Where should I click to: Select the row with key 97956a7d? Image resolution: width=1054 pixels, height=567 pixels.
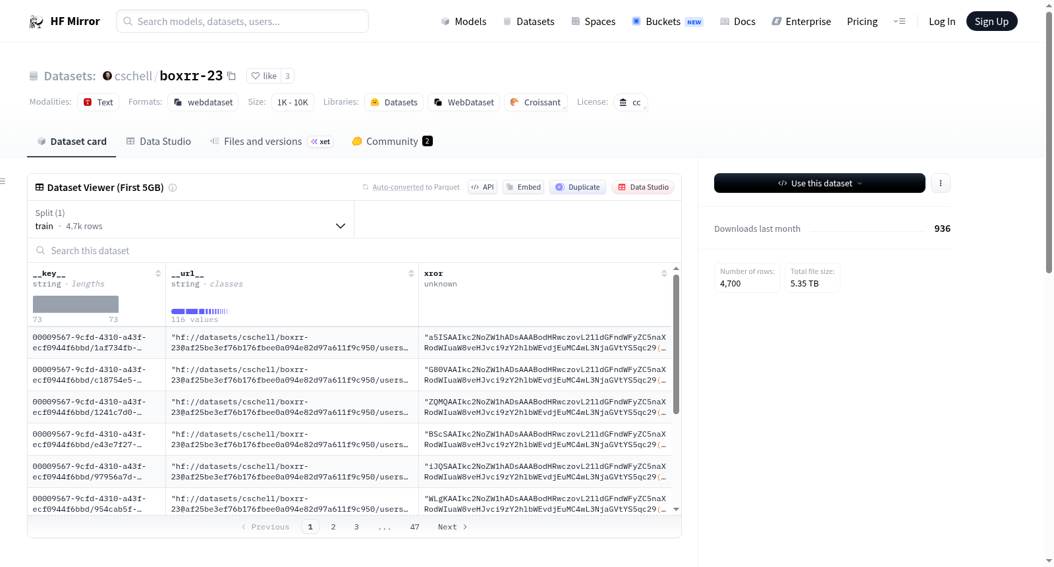coord(349,472)
